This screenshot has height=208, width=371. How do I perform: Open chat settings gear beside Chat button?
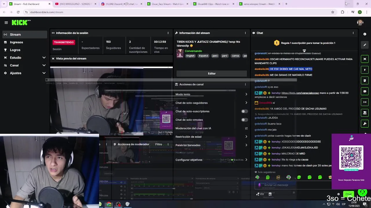[338, 194]
